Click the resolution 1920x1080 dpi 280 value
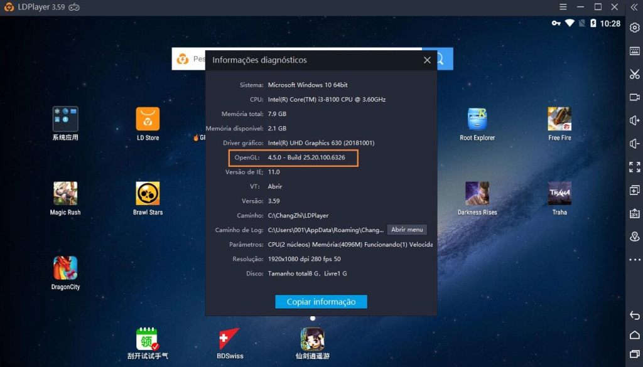This screenshot has height=367, width=643. pos(305,259)
